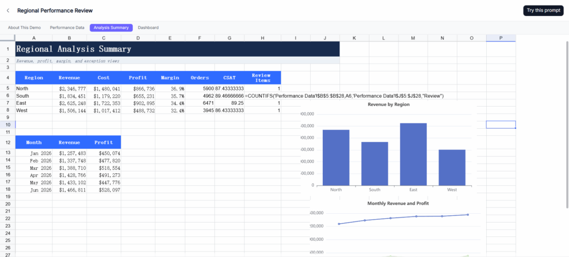Select column H header
The height and width of the screenshot is (257, 569).
[x=262, y=38]
